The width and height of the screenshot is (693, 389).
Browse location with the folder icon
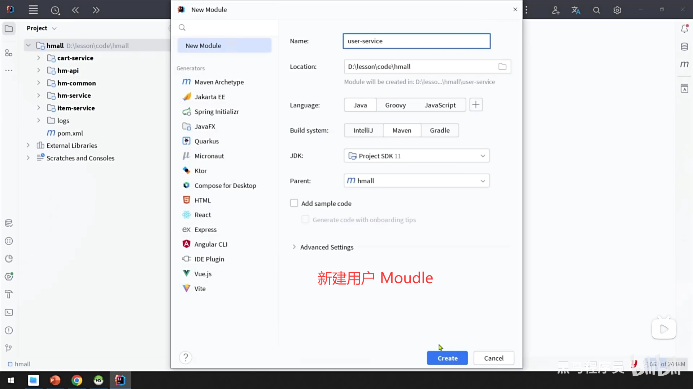[x=502, y=67]
